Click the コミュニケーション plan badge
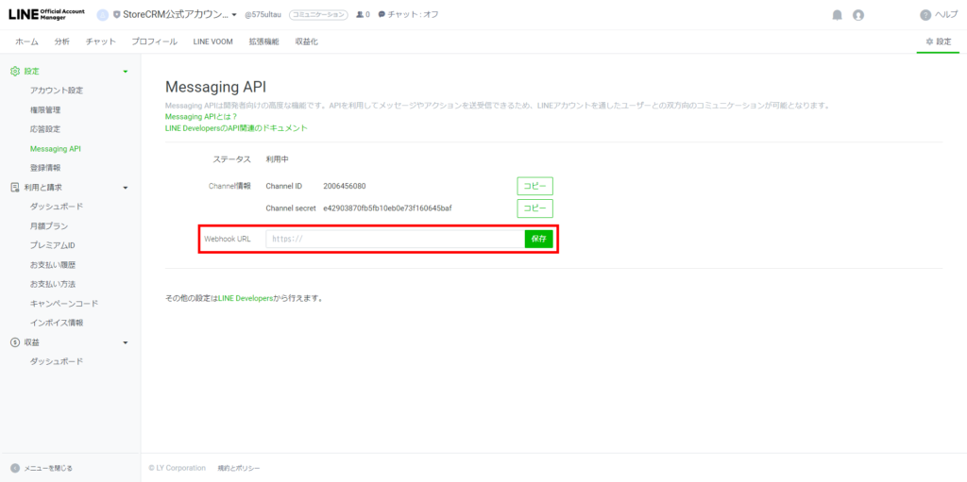 (317, 15)
